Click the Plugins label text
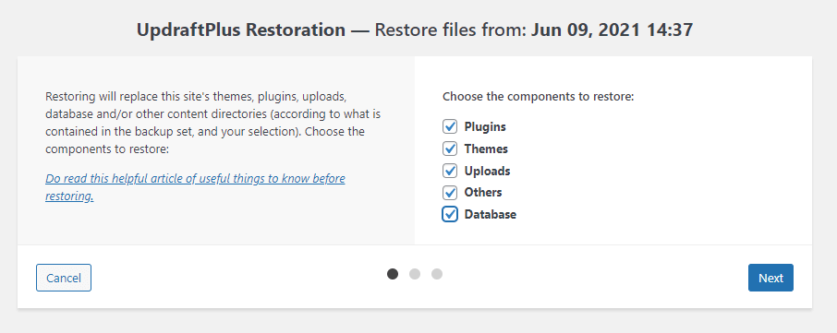 coord(485,126)
